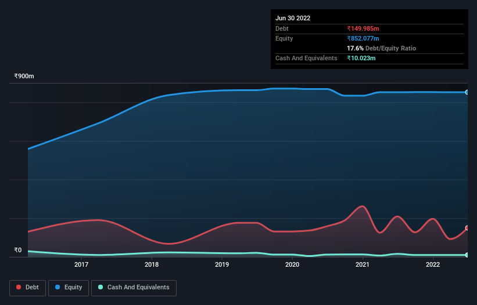Click the 2021 x-axis label
The image size is (477, 305).
tap(363, 264)
